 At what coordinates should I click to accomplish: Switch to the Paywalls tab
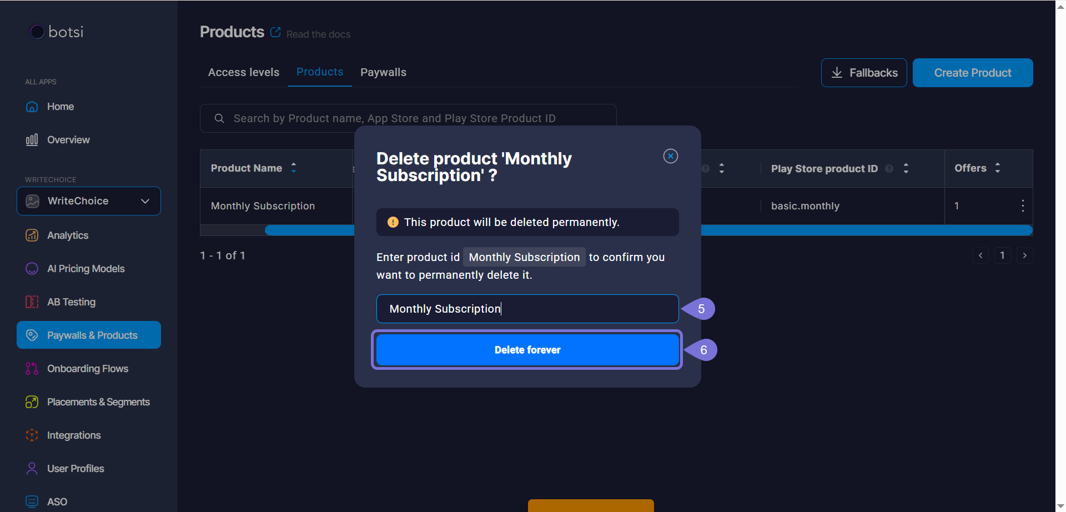(x=383, y=72)
